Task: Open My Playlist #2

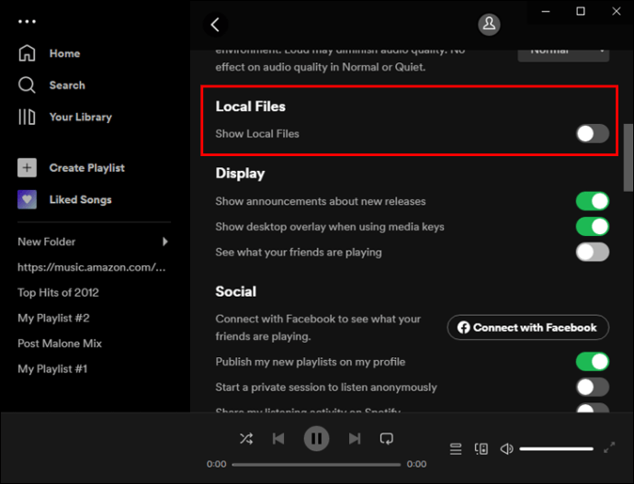Action: pos(53,318)
